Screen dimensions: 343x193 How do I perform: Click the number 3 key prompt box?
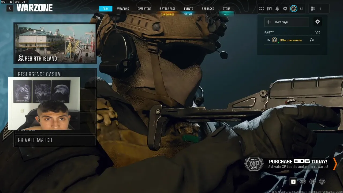point(293,182)
